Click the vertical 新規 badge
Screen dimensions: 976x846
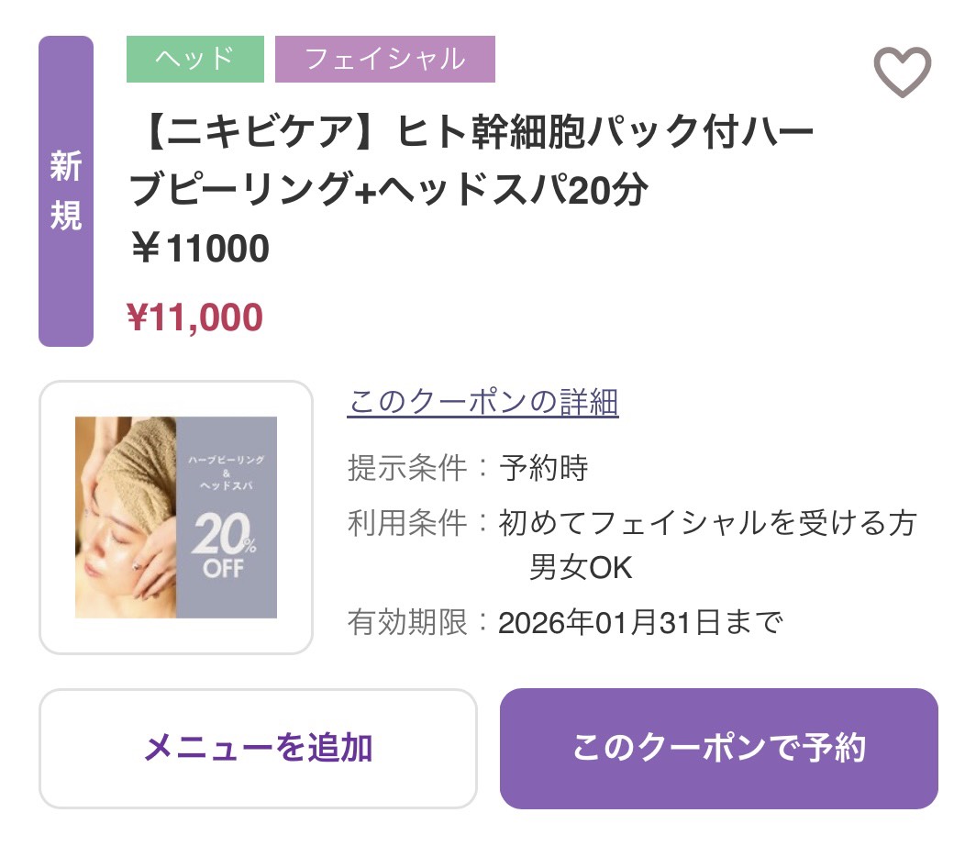tap(66, 191)
